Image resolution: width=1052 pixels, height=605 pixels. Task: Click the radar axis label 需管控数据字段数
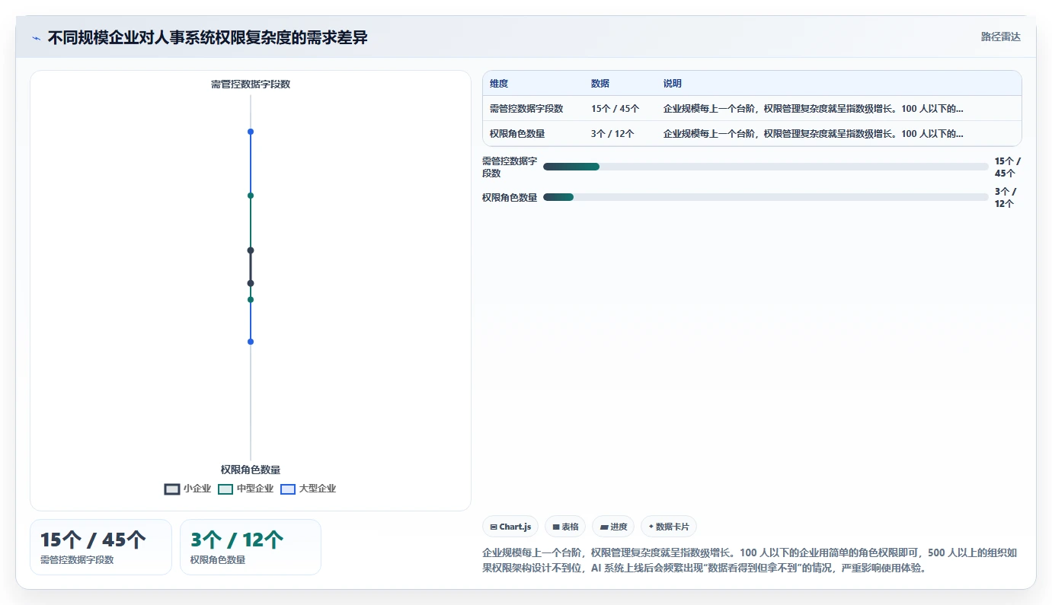pyautogui.click(x=251, y=84)
